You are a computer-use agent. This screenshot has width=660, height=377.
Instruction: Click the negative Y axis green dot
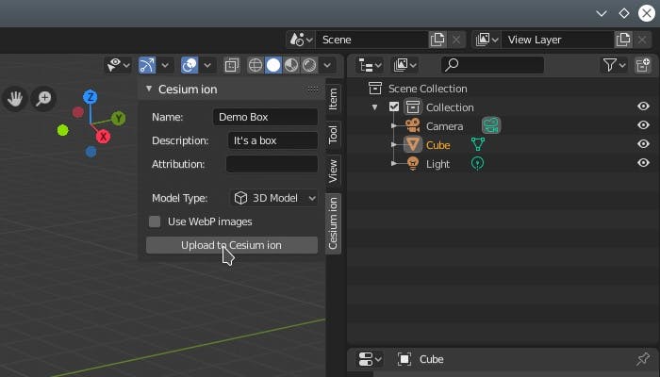point(63,130)
